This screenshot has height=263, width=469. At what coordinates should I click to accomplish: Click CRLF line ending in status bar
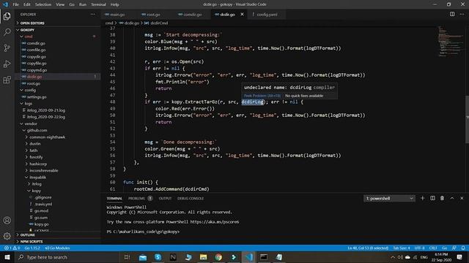(433, 248)
